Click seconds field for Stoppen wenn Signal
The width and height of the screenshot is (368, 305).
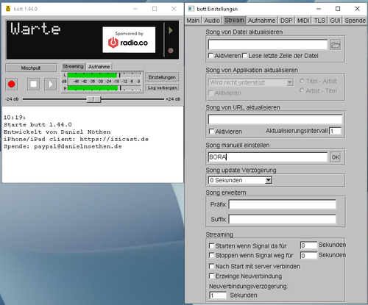[x=308, y=256]
